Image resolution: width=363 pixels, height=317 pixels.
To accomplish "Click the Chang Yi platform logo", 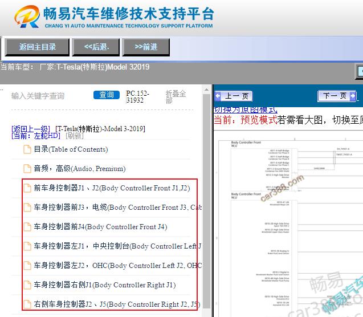I will (x=114, y=17).
